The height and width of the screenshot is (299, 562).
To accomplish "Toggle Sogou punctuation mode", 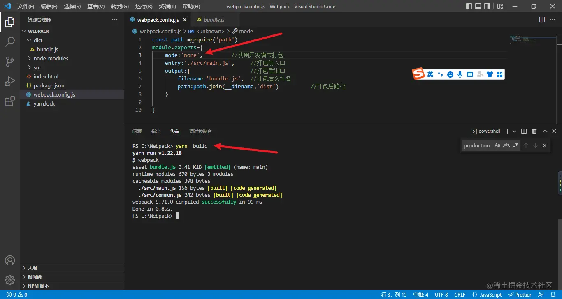I will pos(440,74).
